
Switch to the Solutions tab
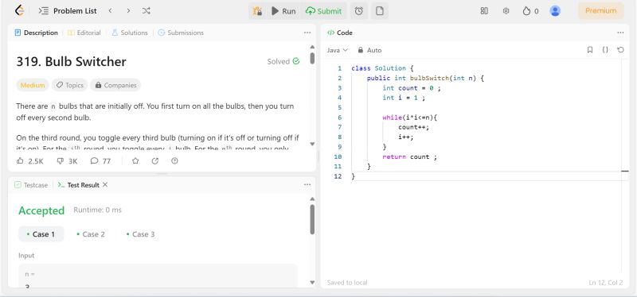130,33
